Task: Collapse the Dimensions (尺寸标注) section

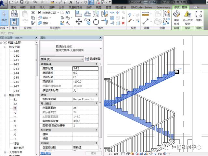Action: click(96, 104)
